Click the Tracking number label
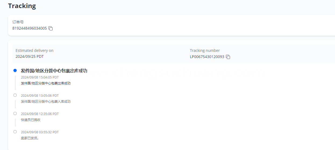The height and width of the screenshot is (150, 335). click(x=205, y=51)
